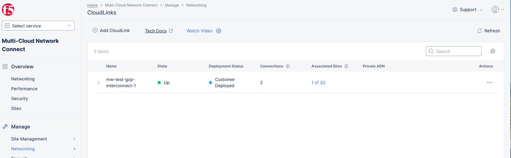Open the Support dropdown menu
This screenshot has width=511, height=158.
point(467,10)
